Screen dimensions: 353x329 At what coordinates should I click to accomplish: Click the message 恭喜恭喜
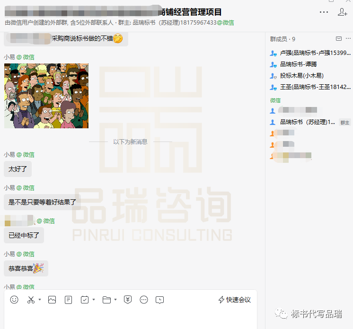click(26, 268)
